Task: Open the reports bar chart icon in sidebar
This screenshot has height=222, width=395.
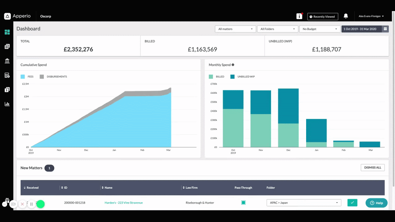Action: tap(7, 104)
